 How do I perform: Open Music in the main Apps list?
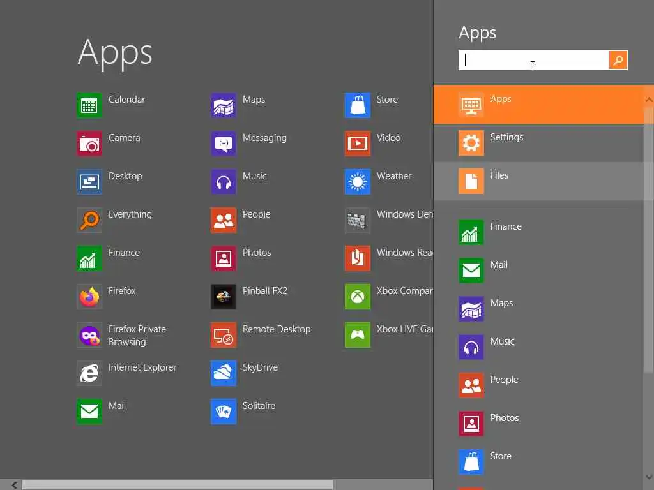point(224,182)
